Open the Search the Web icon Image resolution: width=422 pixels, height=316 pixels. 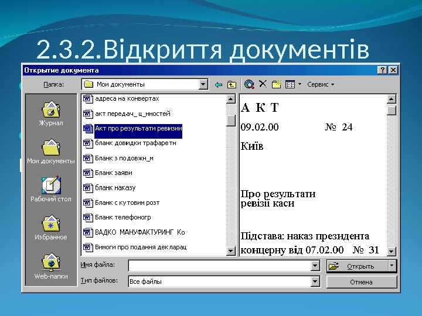(249, 84)
